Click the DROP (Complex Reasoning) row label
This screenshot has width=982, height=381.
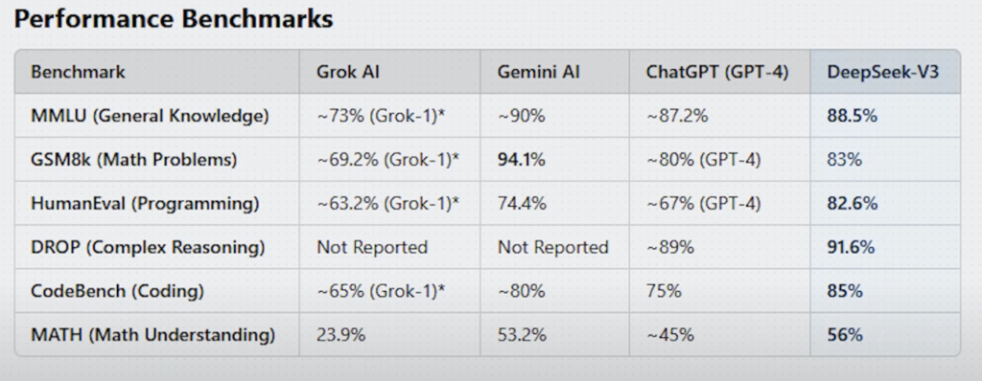point(148,247)
